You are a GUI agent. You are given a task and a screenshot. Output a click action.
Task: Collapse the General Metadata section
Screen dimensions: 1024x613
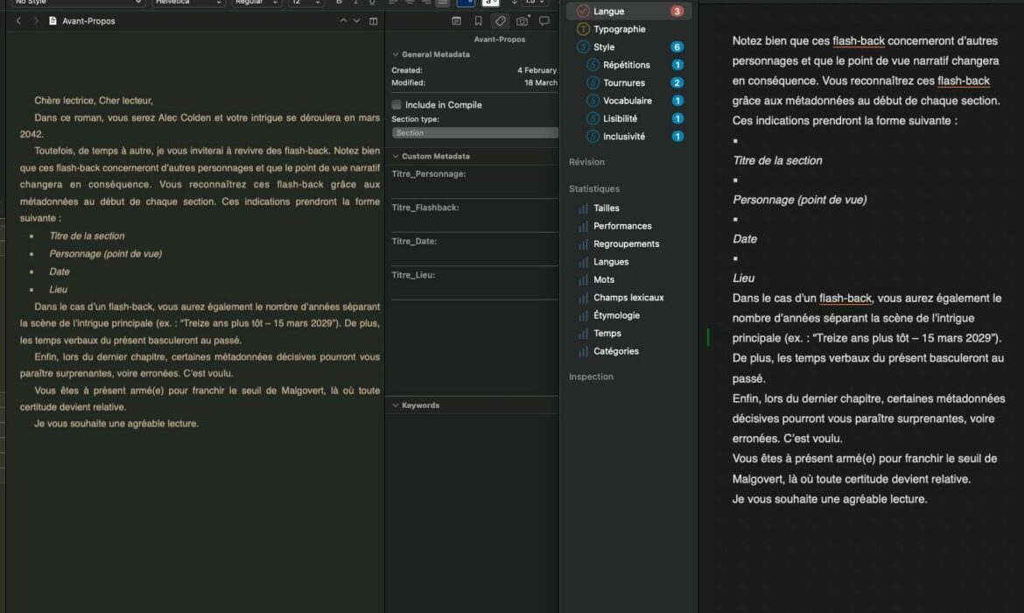pyautogui.click(x=396, y=54)
